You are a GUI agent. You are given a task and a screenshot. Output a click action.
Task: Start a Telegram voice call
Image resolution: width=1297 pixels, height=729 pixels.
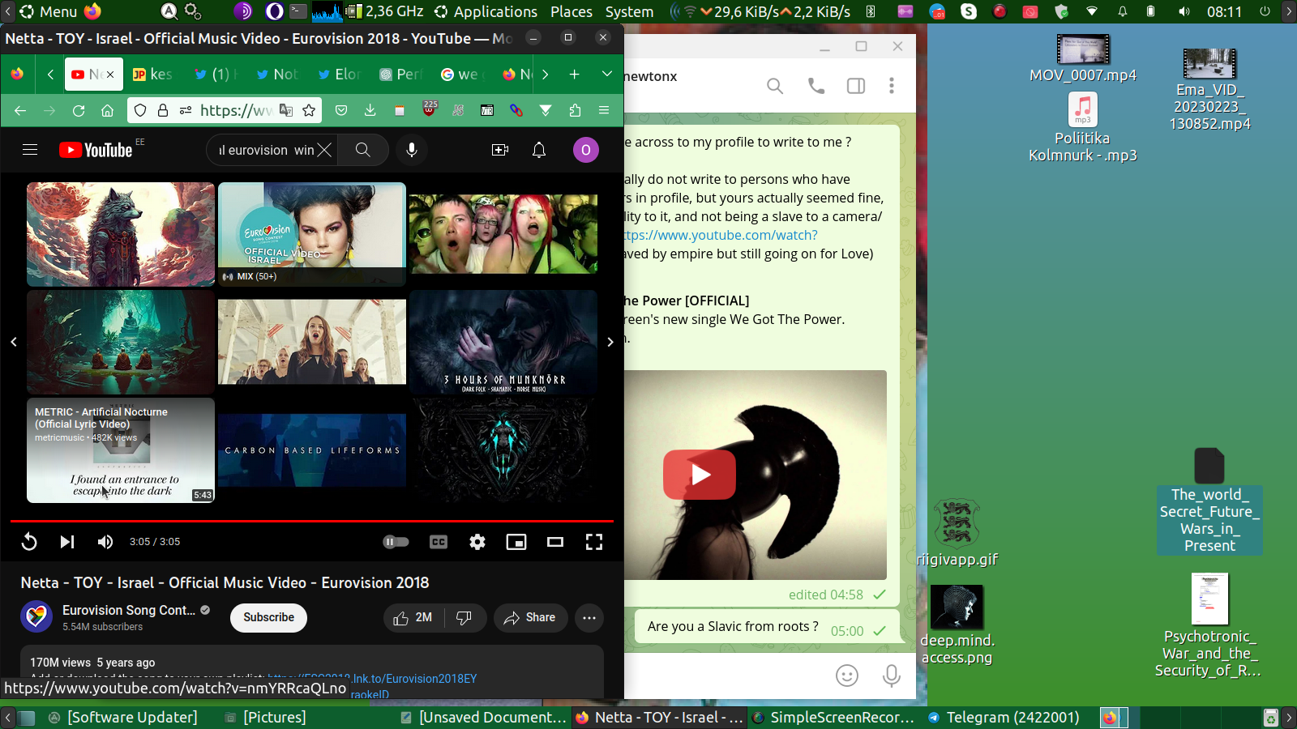click(816, 86)
